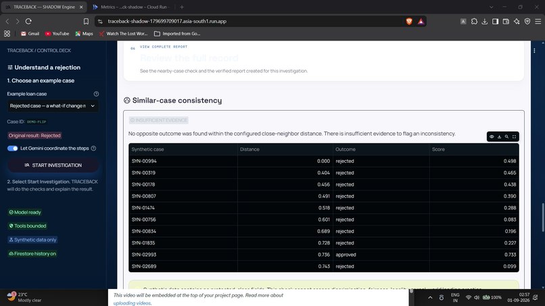
Task: Open the tab search dropdown arrow
Action: coord(491,7)
